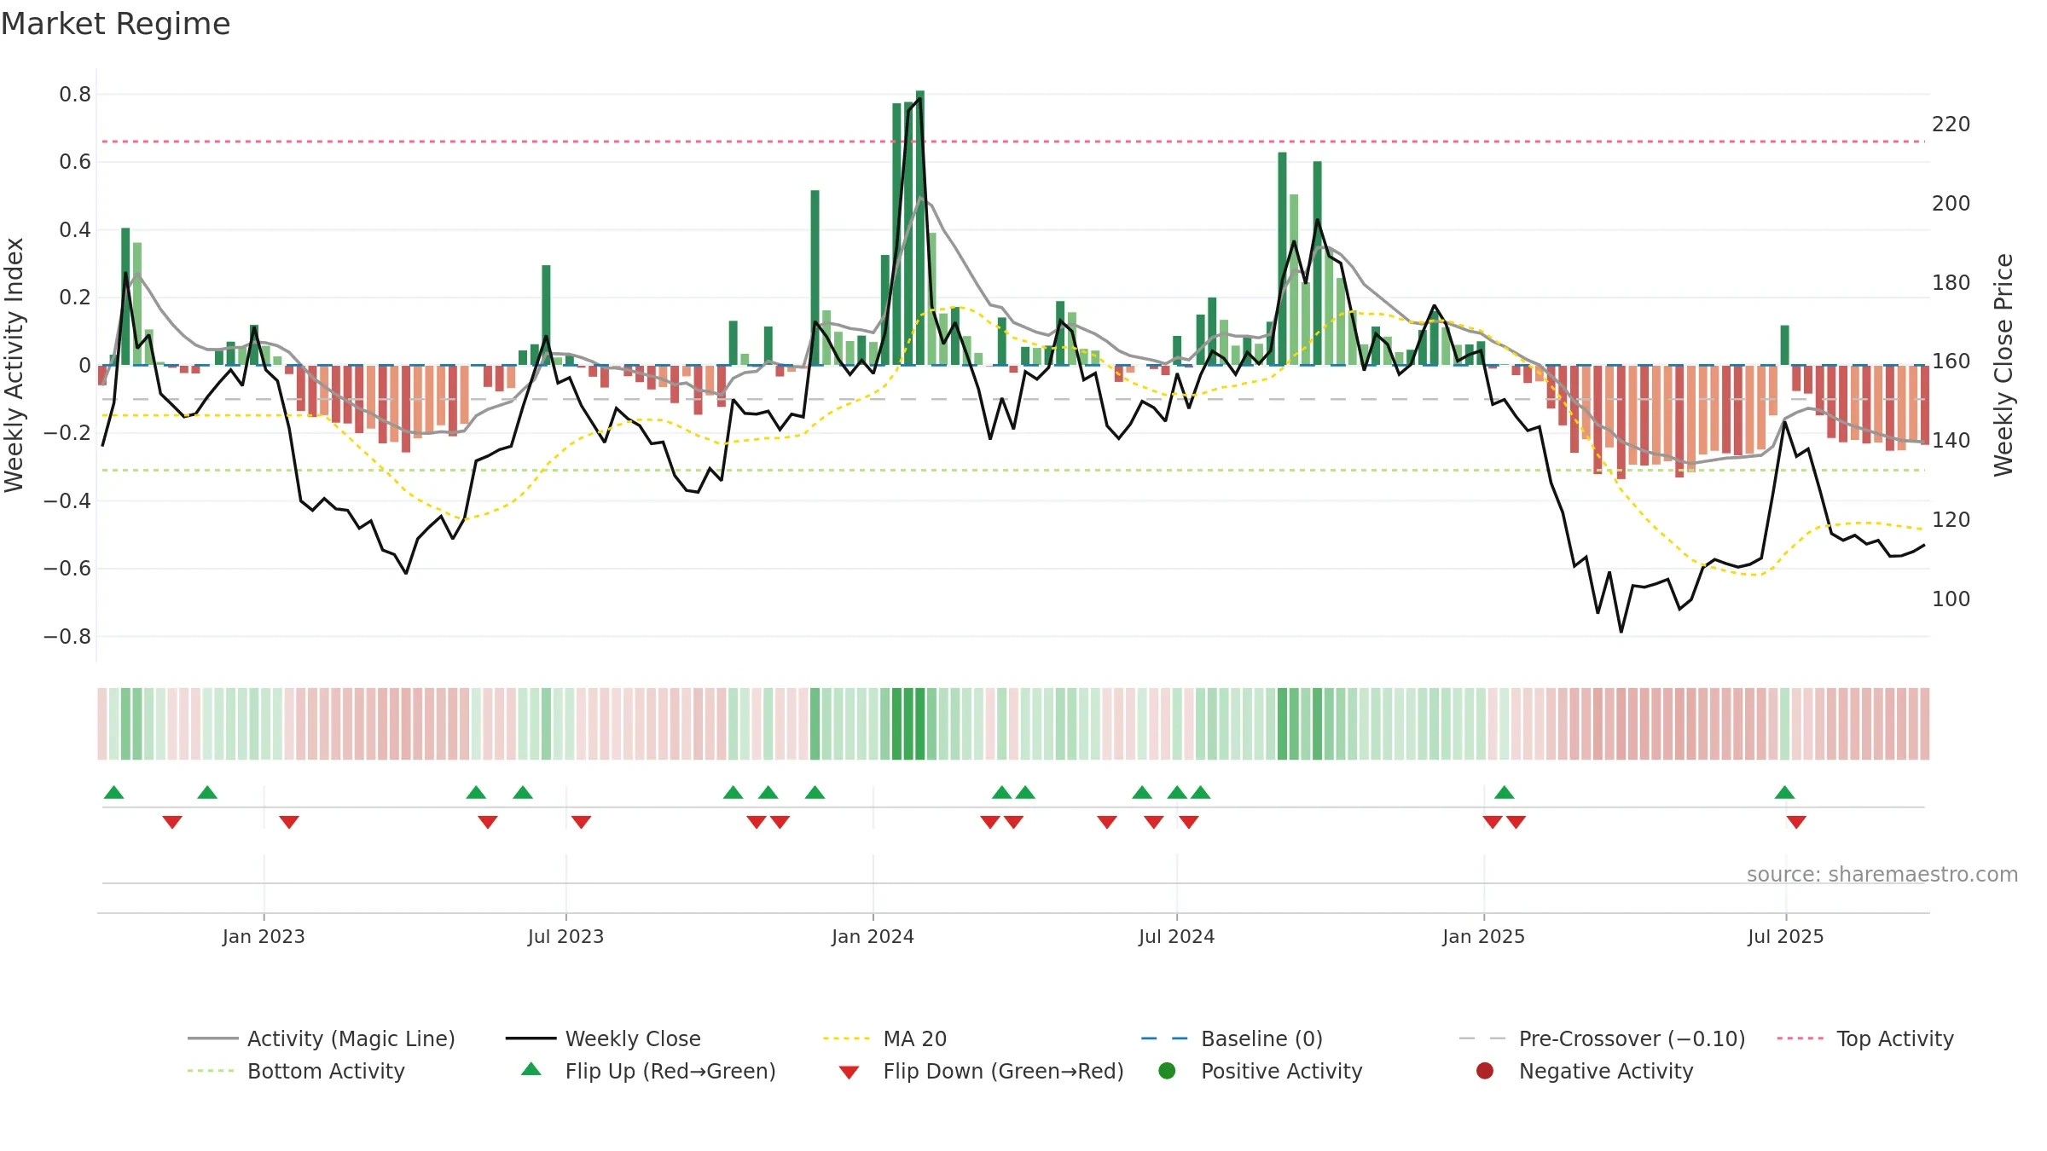
Task: Click the 180 tick on the price axis
Action: coord(1951,283)
